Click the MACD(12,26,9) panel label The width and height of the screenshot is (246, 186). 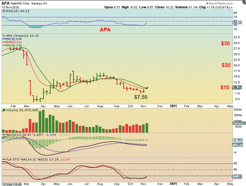tap(18, 135)
